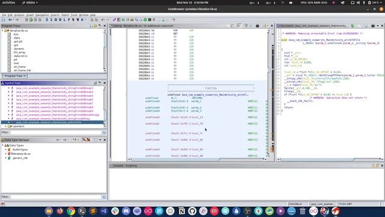385x217 pixels.
Task: Click the undo toolbar icon
Action: 103,20
